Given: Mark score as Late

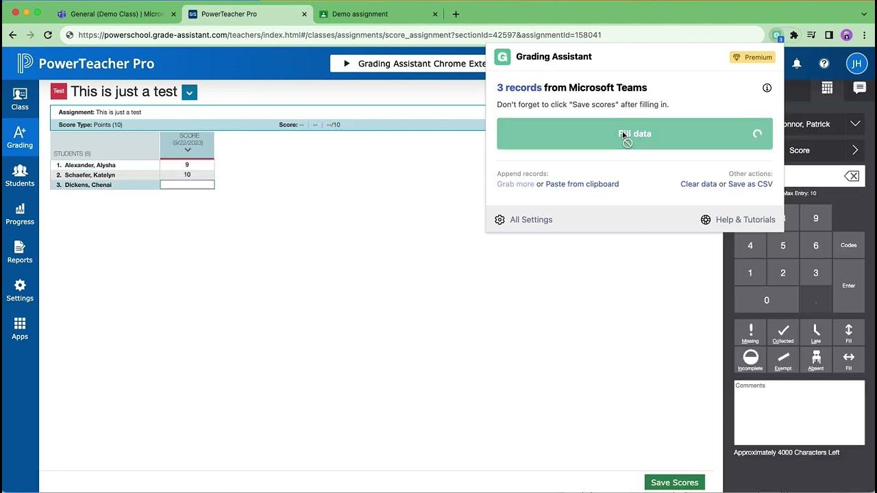Looking at the screenshot, I should tap(816, 333).
